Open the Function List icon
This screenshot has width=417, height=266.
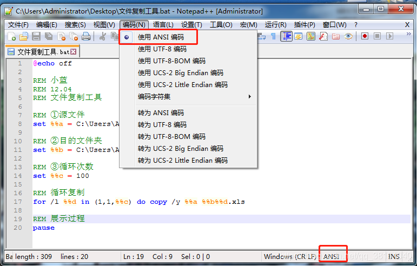(323, 36)
